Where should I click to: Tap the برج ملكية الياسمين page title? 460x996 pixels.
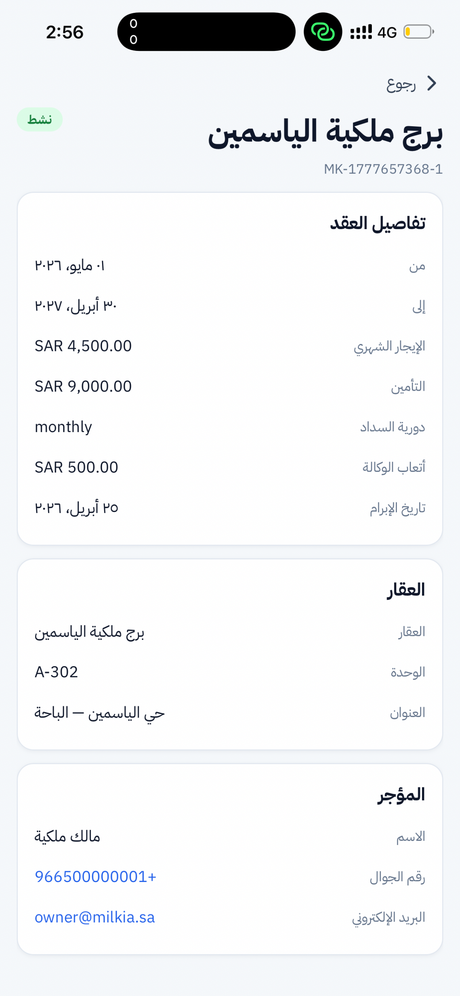pos(325,132)
